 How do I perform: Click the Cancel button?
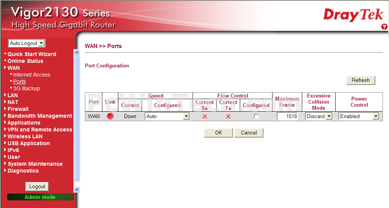[x=249, y=133]
